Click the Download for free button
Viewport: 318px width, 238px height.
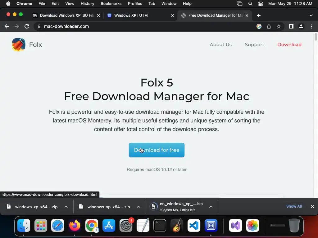(x=157, y=150)
